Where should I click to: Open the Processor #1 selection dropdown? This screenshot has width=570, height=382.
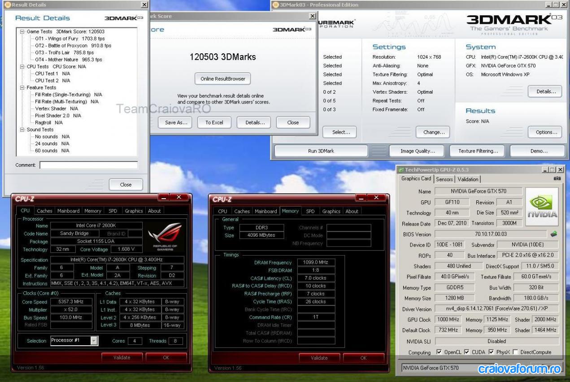[x=94, y=341]
